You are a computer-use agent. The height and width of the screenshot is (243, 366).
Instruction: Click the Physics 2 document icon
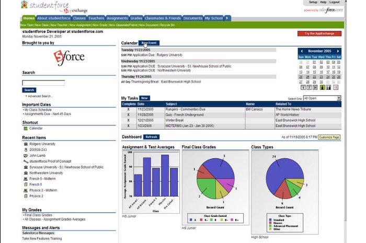pos(26,196)
